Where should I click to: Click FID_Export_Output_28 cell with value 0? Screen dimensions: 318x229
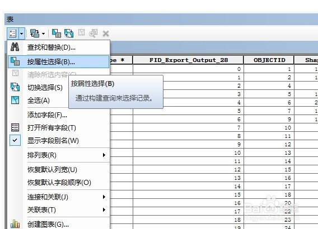click(x=188, y=69)
